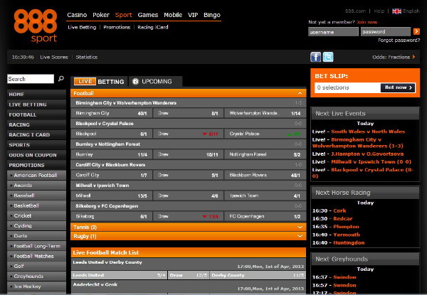Click the username input field
This screenshot has height=295, width=427.
pyautogui.click(x=333, y=32)
